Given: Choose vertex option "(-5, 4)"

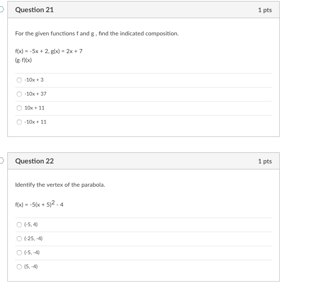Looking at the screenshot, I should tap(19, 224).
